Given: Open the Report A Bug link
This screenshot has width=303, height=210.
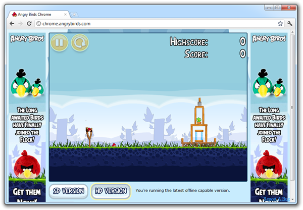Looking at the screenshot, I should pos(276,199).
